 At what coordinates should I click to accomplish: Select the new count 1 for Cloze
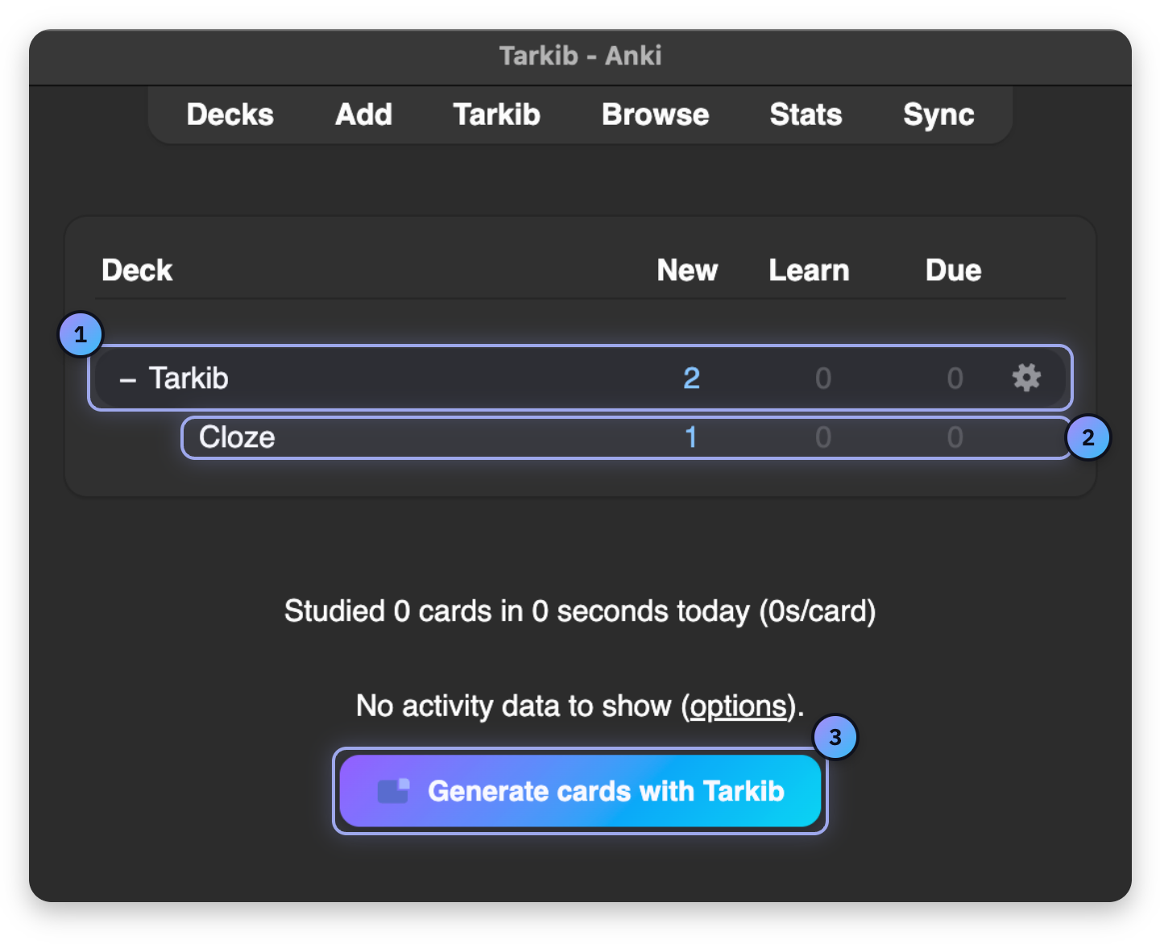[690, 437]
